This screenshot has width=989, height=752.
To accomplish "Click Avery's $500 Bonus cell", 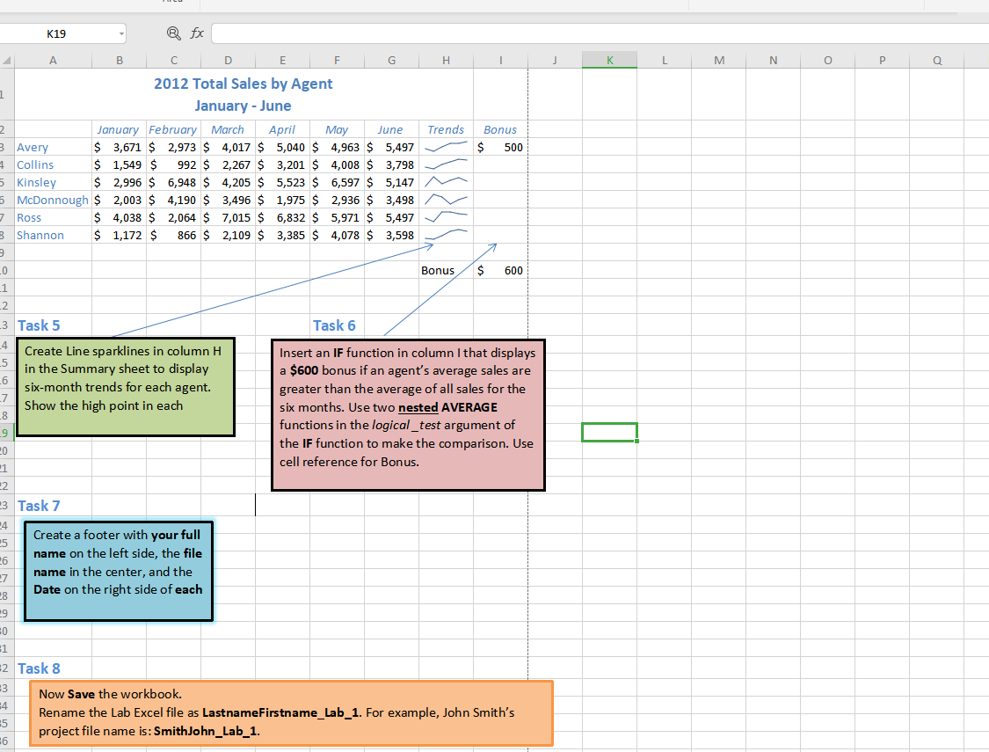I will (x=500, y=147).
